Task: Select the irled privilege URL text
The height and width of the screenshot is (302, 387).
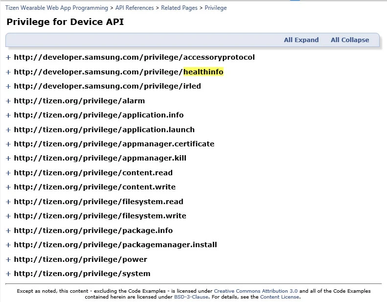Action: [107, 86]
